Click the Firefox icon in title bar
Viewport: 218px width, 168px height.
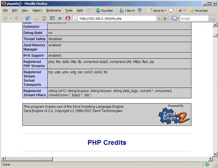(x=4, y=4)
